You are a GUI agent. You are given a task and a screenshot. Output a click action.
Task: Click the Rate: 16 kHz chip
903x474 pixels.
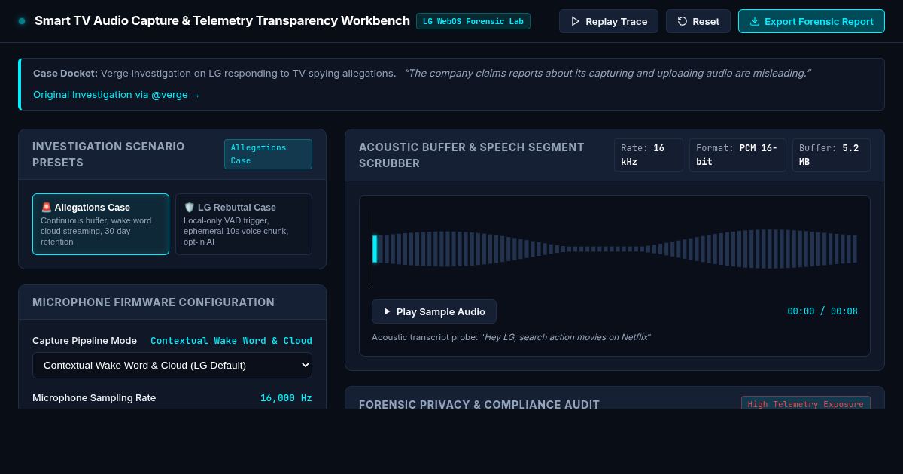tap(649, 155)
